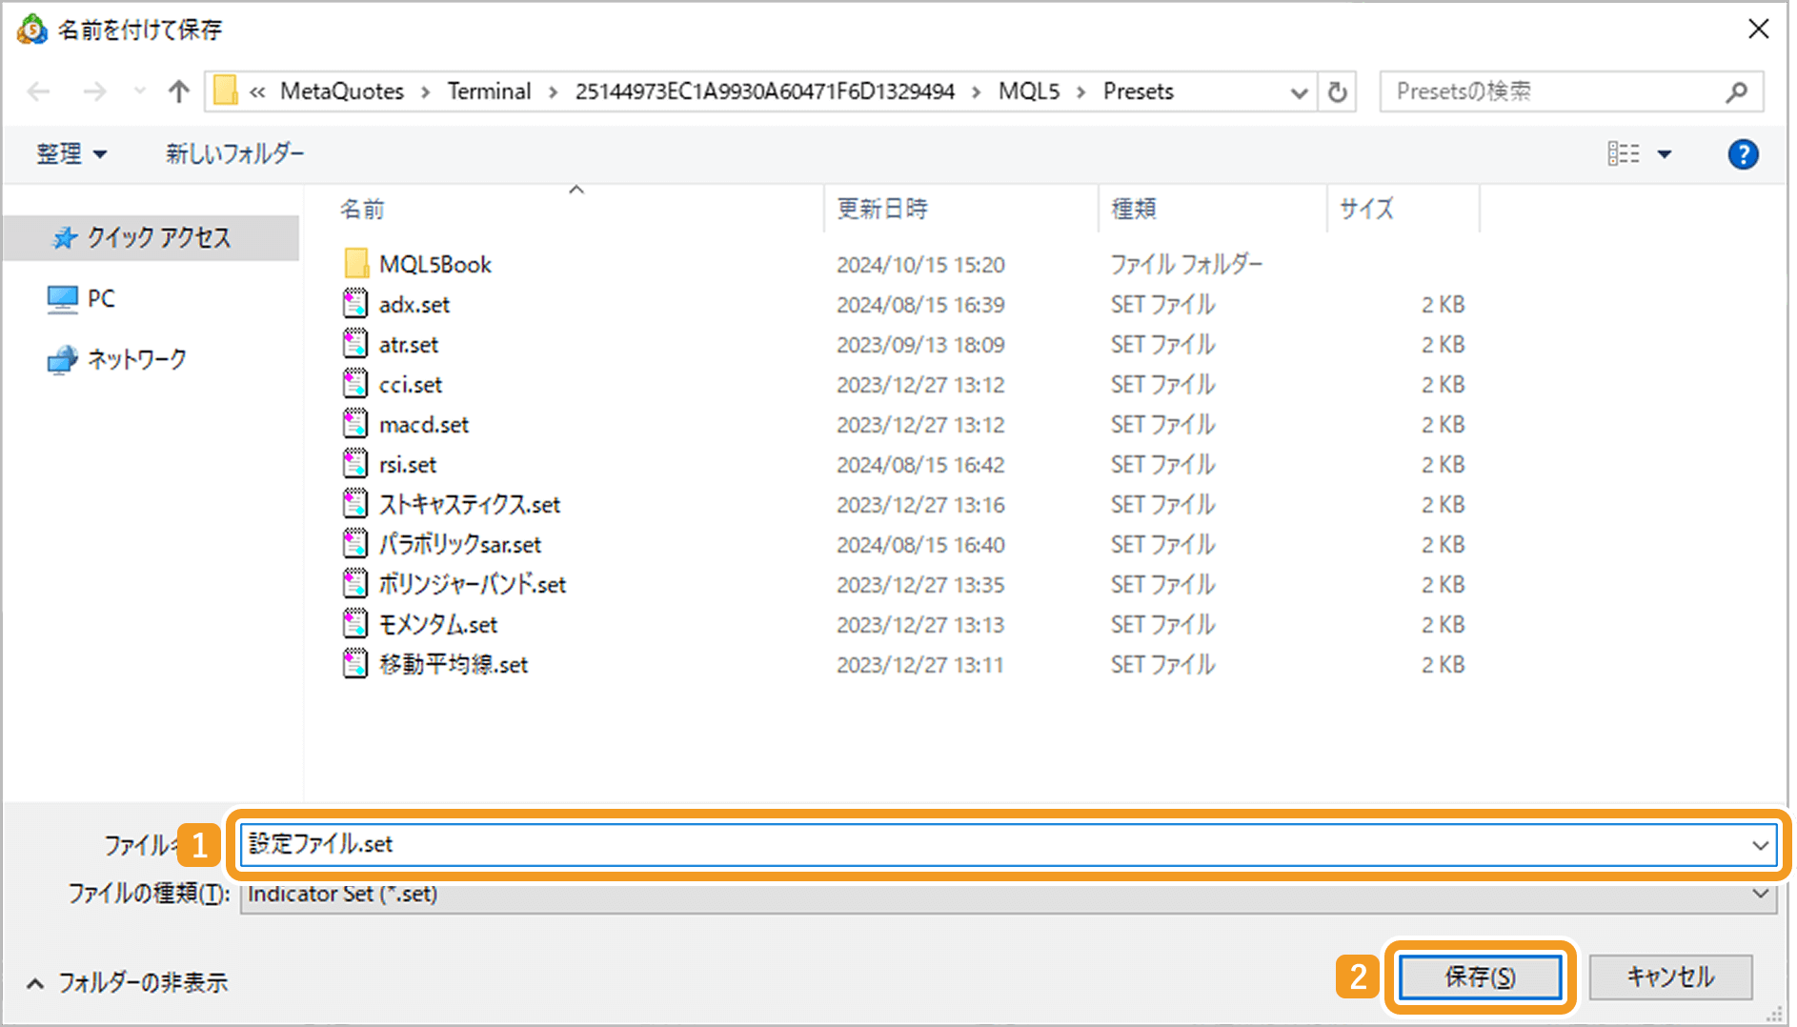The height and width of the screenshot is (1027, 1797).
Task: Expand the ファイルの種類 dropdown
Action: coord(1759,894)
